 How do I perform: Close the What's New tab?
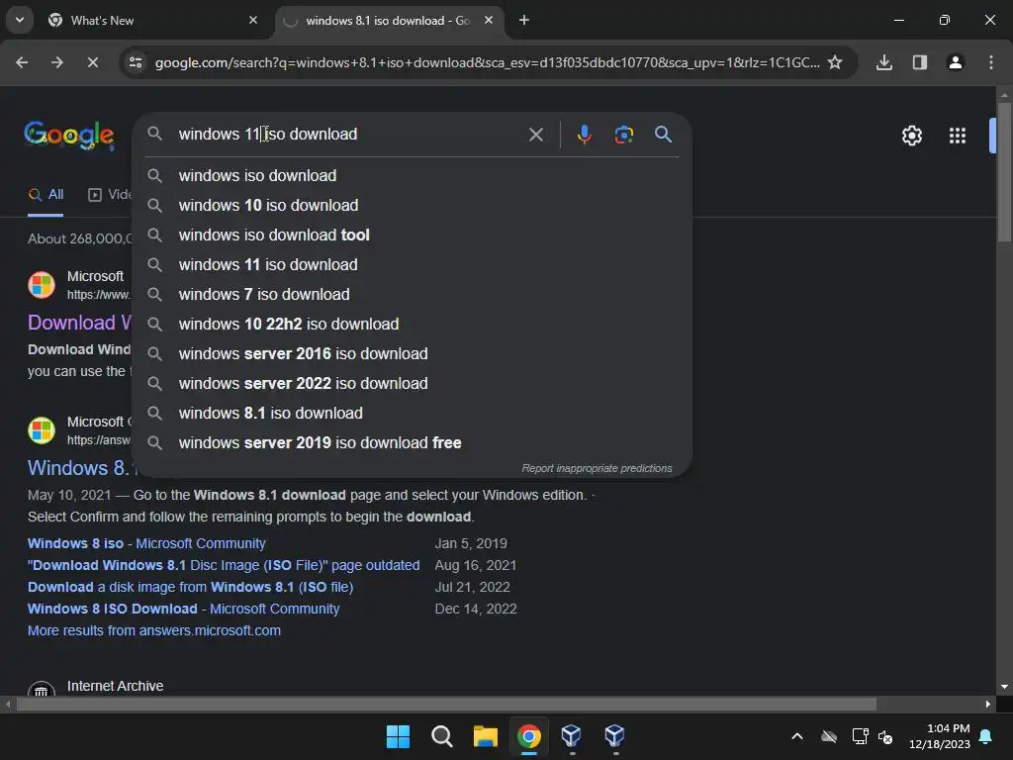point(253,20)
